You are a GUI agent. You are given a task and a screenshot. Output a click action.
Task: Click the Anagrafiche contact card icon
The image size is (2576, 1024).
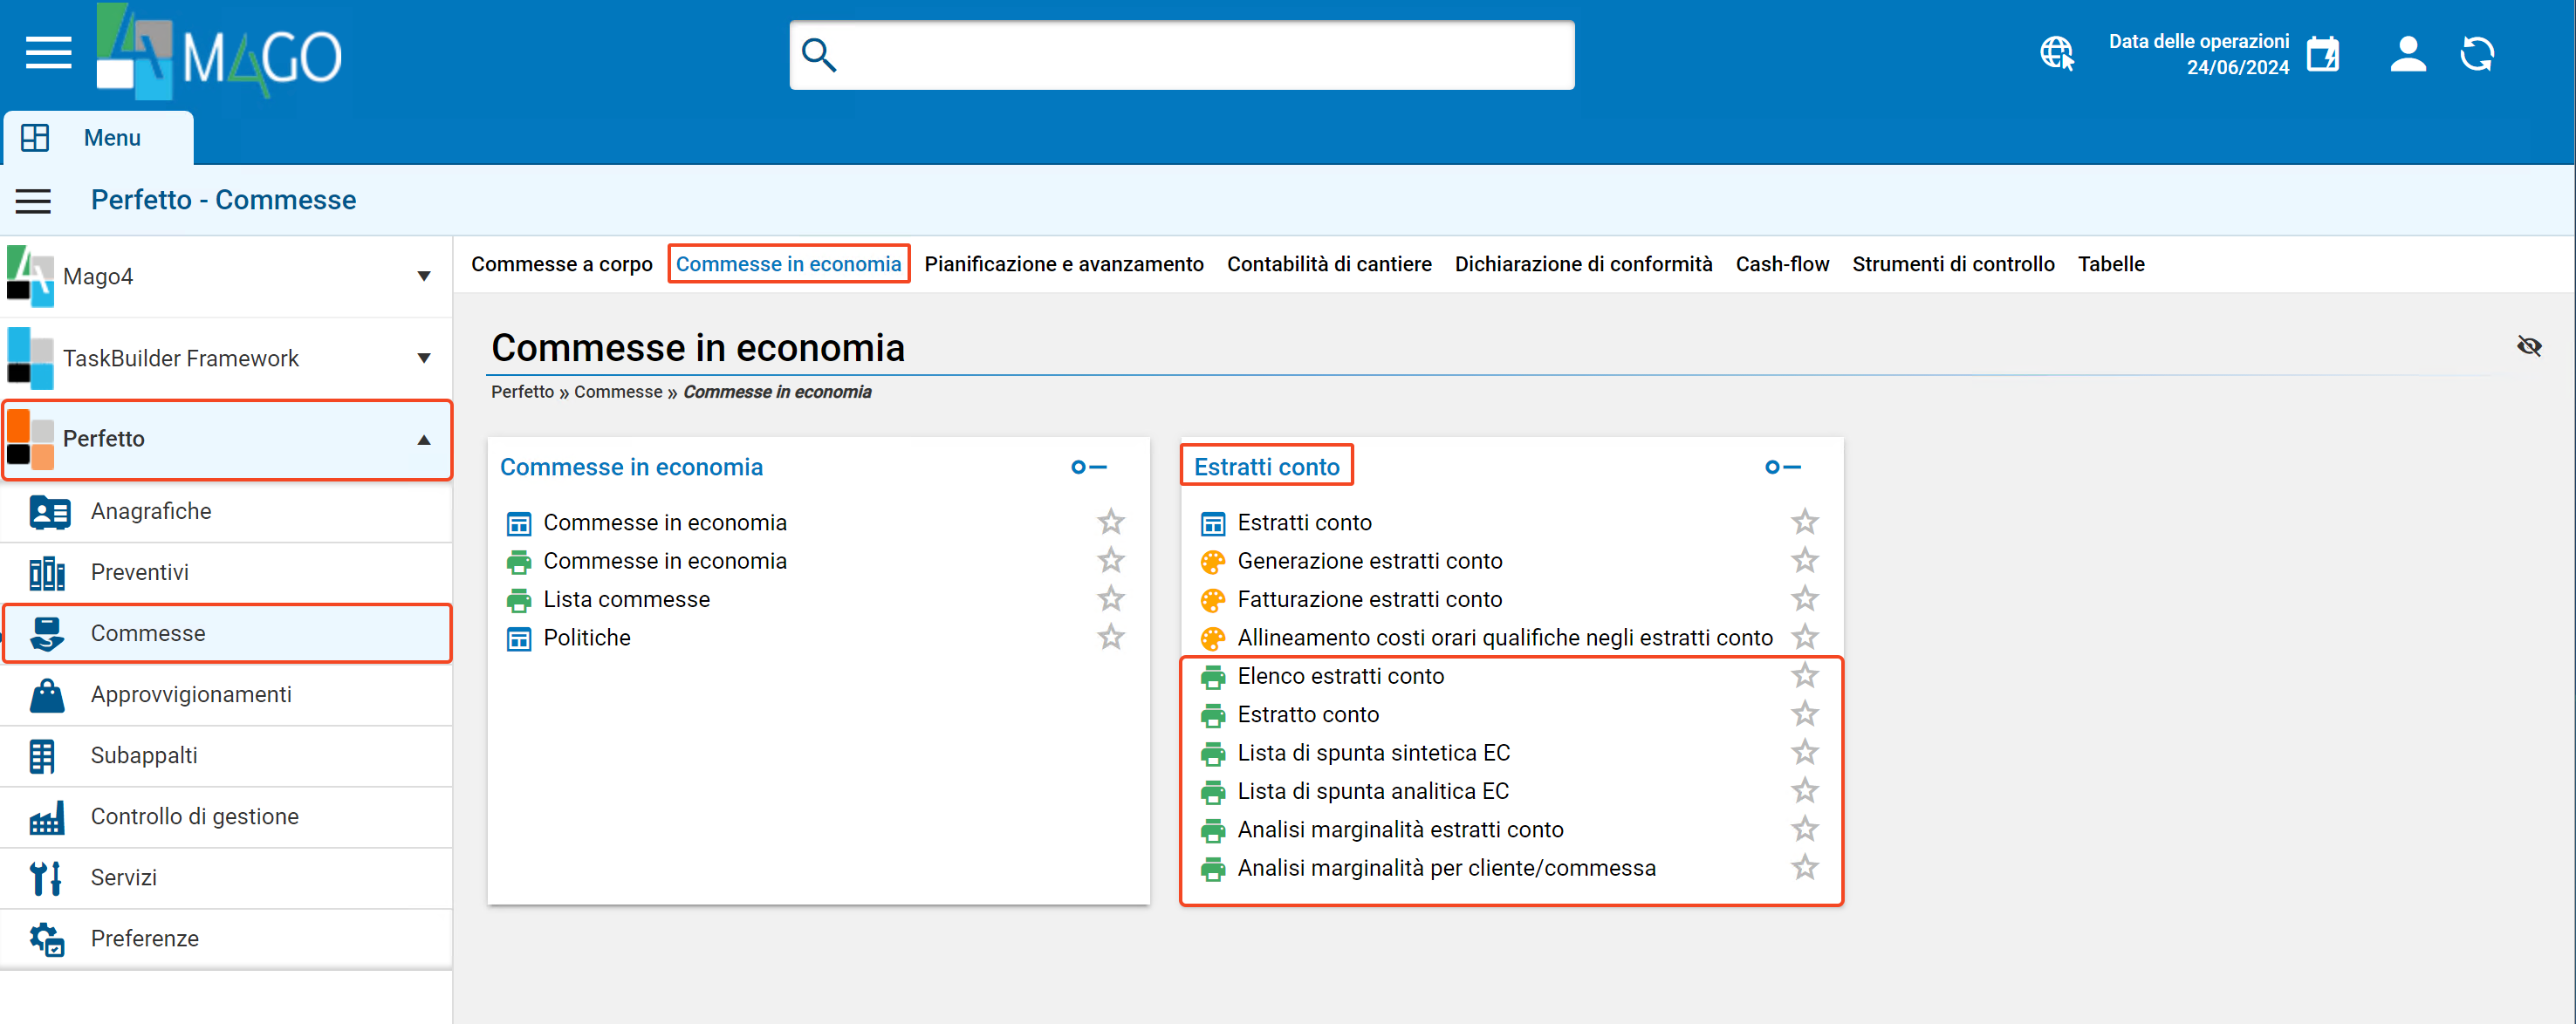click(x=48, y=512)
